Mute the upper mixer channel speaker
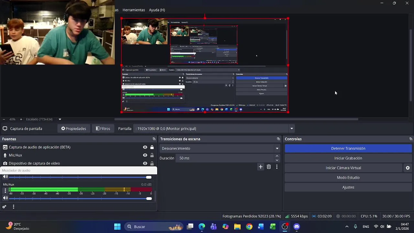 tap(5, 177)
